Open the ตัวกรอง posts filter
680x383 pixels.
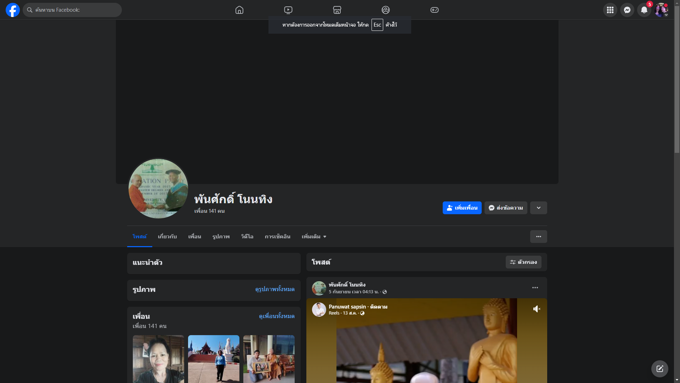(x=523, y=262)
